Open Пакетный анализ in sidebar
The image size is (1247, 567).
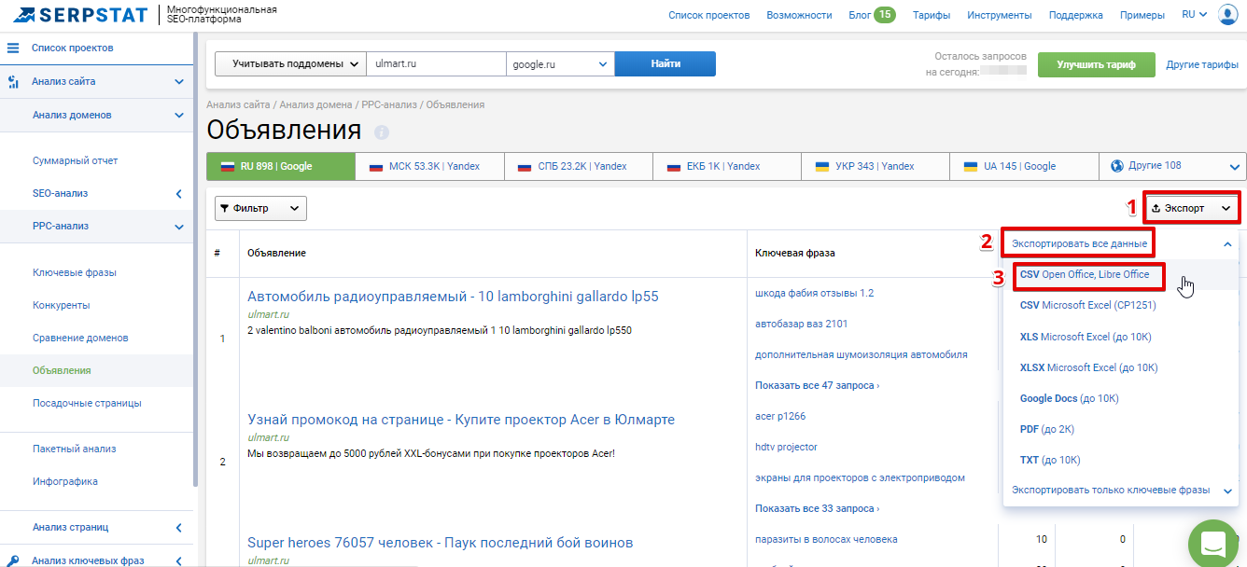pyautogui.click(x=75, y=449)
